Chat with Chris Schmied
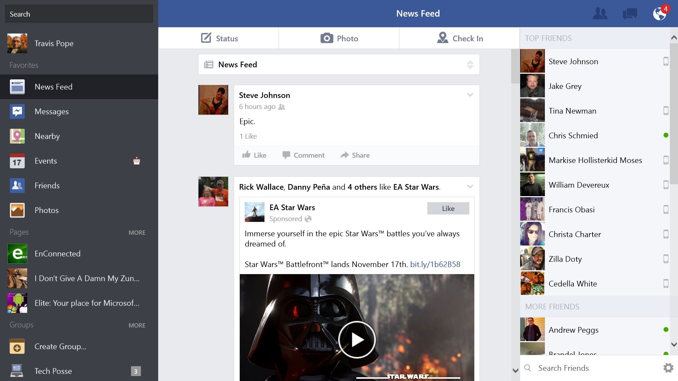The width and height of the screenshot is (678, 381). pos(595,135)
